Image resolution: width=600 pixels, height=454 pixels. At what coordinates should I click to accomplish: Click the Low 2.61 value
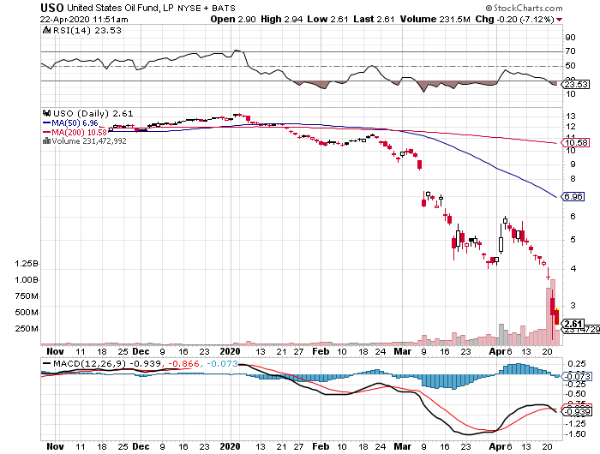(x=327, y=19)
